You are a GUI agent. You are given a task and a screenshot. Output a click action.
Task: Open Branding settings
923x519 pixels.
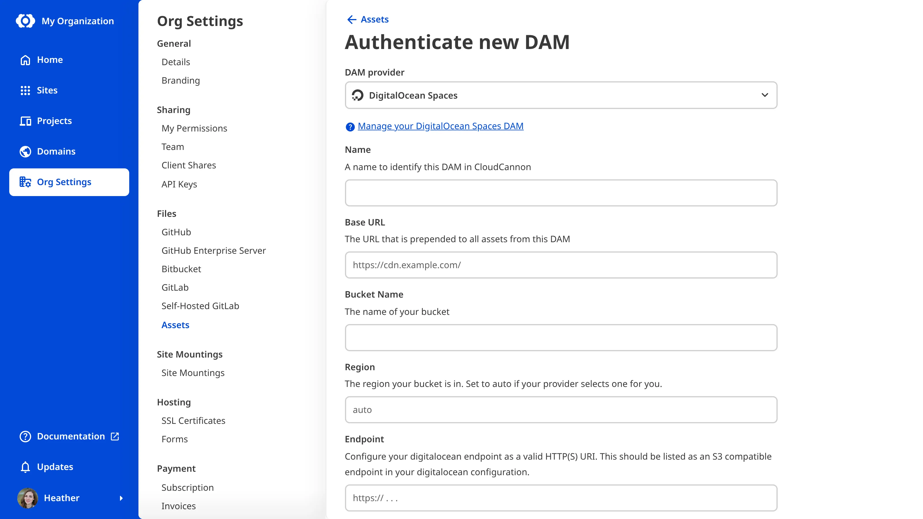181,81
